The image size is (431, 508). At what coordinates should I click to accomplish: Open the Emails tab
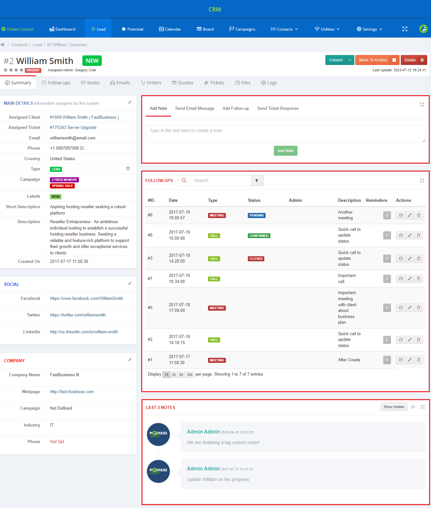point(120,83)
